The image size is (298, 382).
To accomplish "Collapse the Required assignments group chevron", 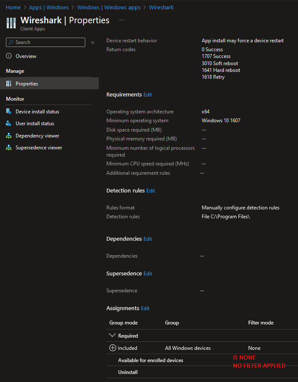I will click(112, 335).
